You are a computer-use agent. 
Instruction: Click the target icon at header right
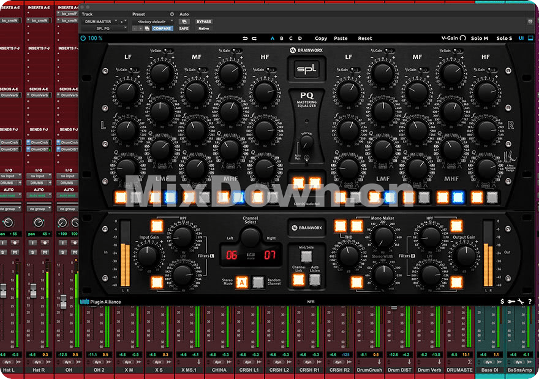[x=530, y=21]
